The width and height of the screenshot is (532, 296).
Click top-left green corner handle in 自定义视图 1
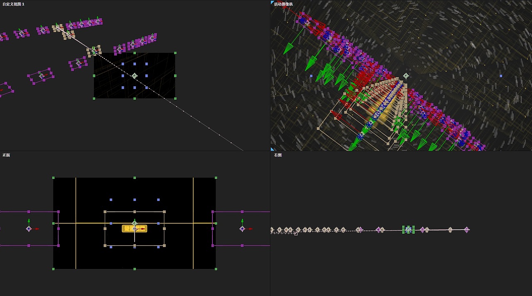pyautogui.click(x=94, y=53)
